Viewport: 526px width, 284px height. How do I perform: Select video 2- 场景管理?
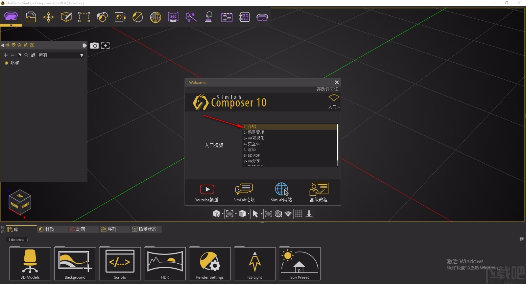(290, 132)
